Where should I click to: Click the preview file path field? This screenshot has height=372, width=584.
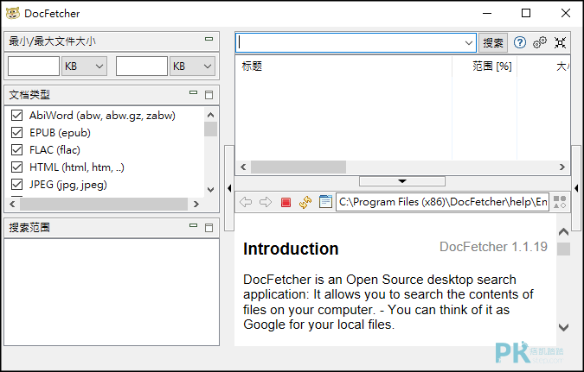(442, 202)
